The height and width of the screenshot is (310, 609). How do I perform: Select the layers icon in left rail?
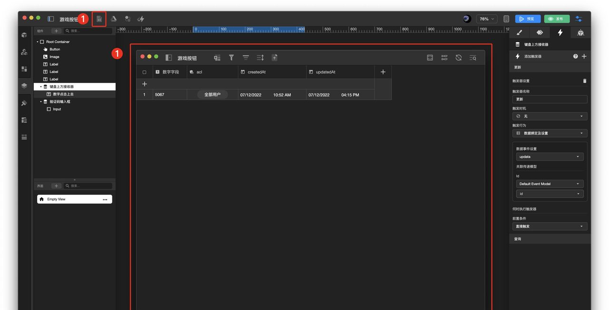[x=24, y=86]
